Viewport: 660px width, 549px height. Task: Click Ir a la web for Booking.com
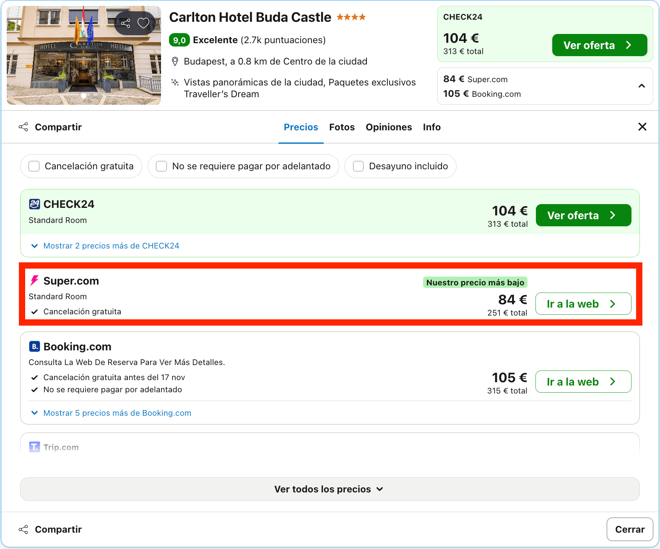tap(583, 382)
